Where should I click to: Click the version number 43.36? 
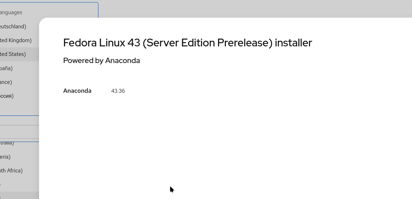tap(118, 91)
